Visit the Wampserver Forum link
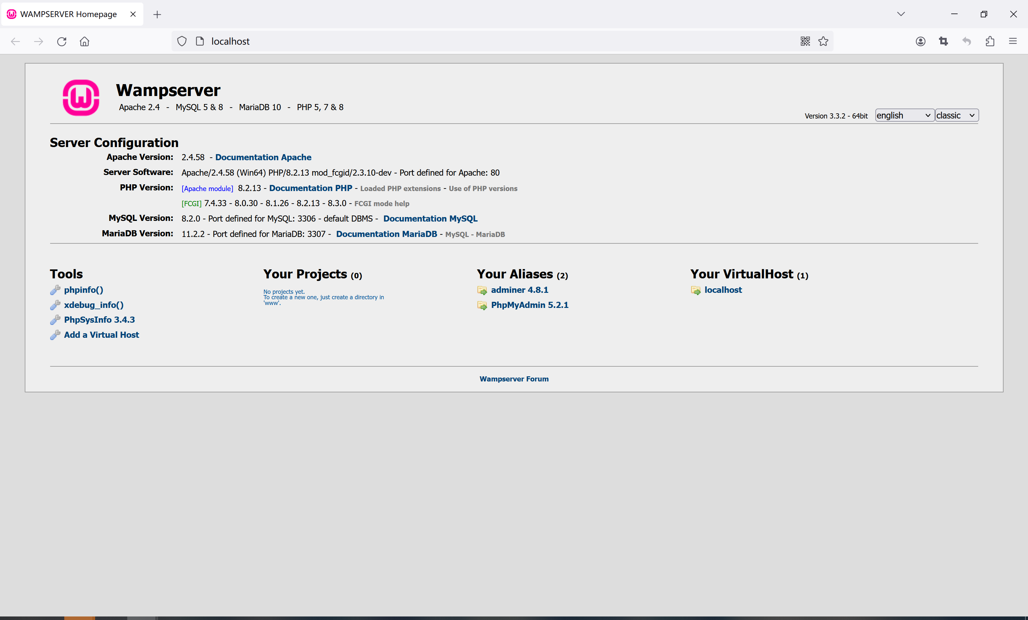This screenshot has height=620, width=1028. click(x=514, y=379)
